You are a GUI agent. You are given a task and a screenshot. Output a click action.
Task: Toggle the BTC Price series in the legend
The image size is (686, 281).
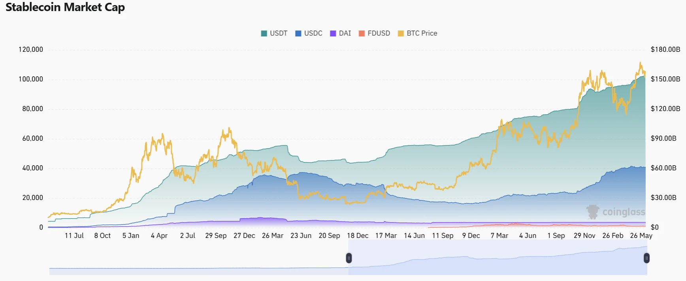[x=417, y=33]
